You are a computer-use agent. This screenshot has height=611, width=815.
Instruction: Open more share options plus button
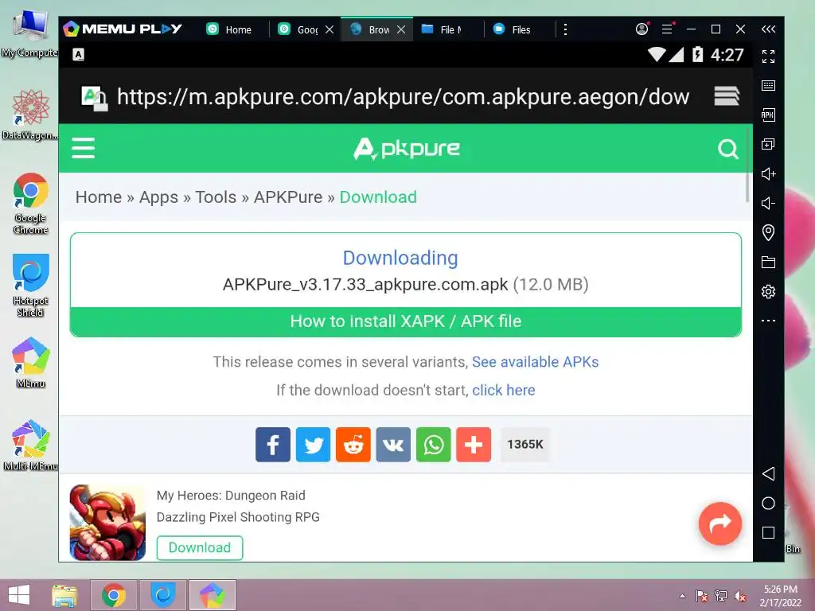click(x=474, y=445)
